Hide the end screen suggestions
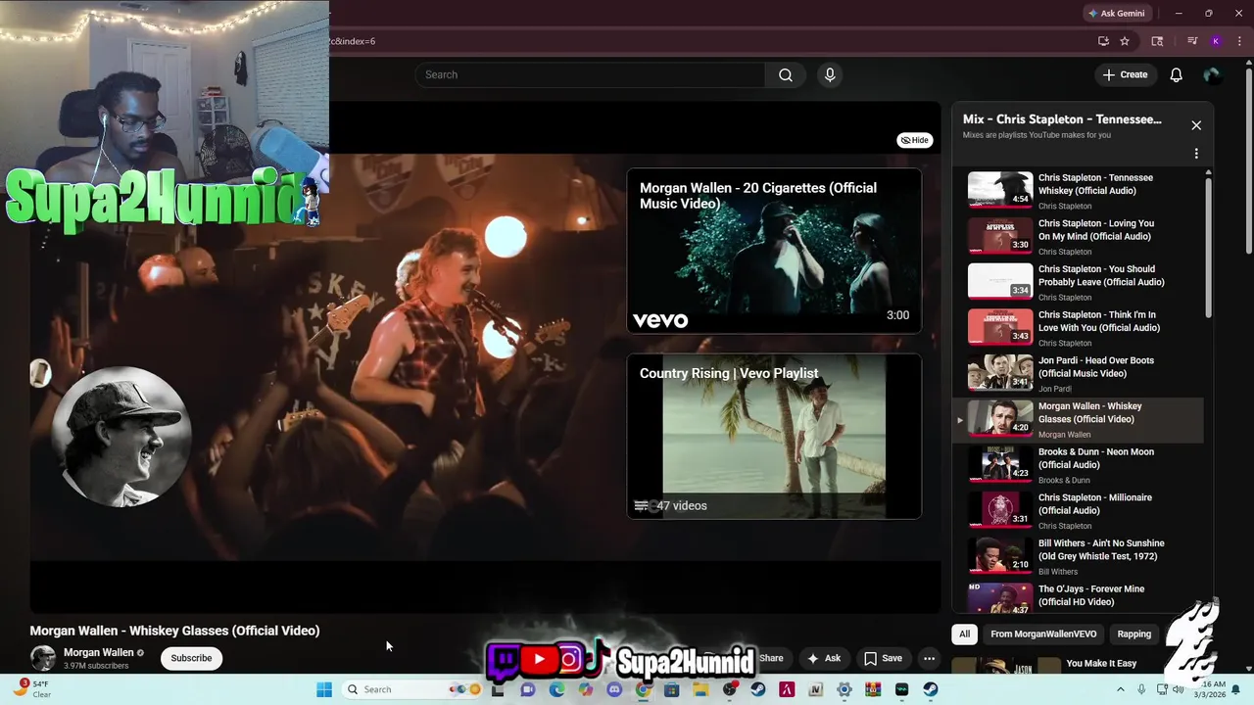Viewport: 1254px width, 705px height. tap(914, 140)
